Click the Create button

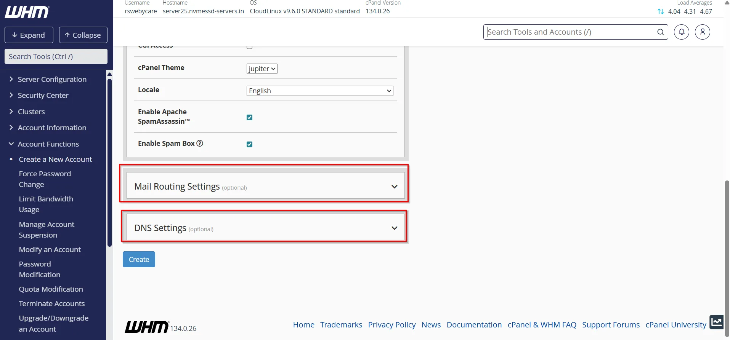tap(139, 259)
